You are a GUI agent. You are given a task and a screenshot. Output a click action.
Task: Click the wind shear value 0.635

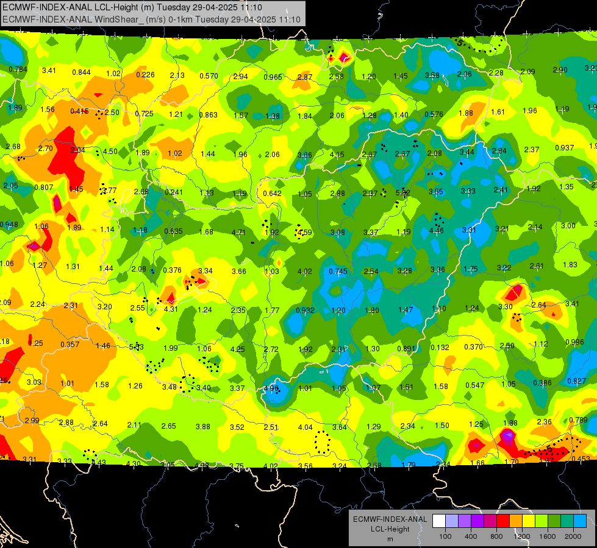(173, 231)
